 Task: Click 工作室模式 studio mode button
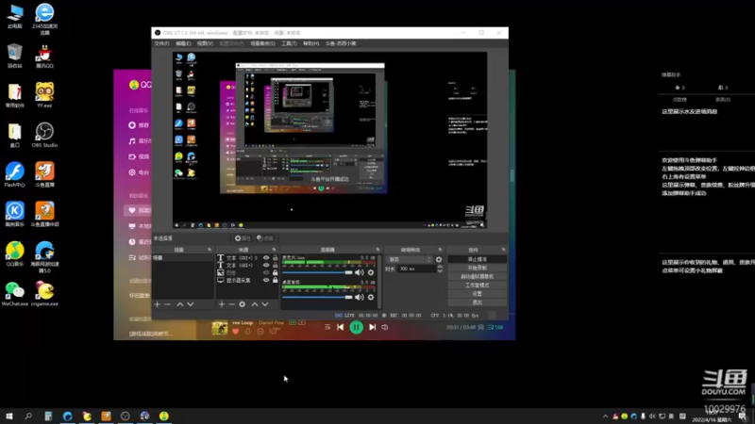coord(478,285)
